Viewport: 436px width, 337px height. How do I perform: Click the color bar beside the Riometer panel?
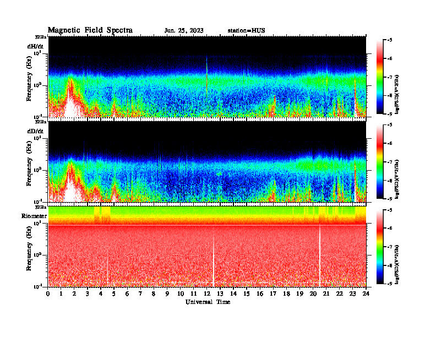point(380,247)
